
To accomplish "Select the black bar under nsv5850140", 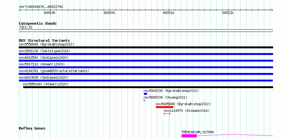I will click(148, 87).
